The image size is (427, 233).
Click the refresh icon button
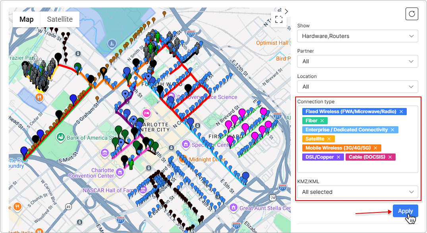(x=412, y=14)
